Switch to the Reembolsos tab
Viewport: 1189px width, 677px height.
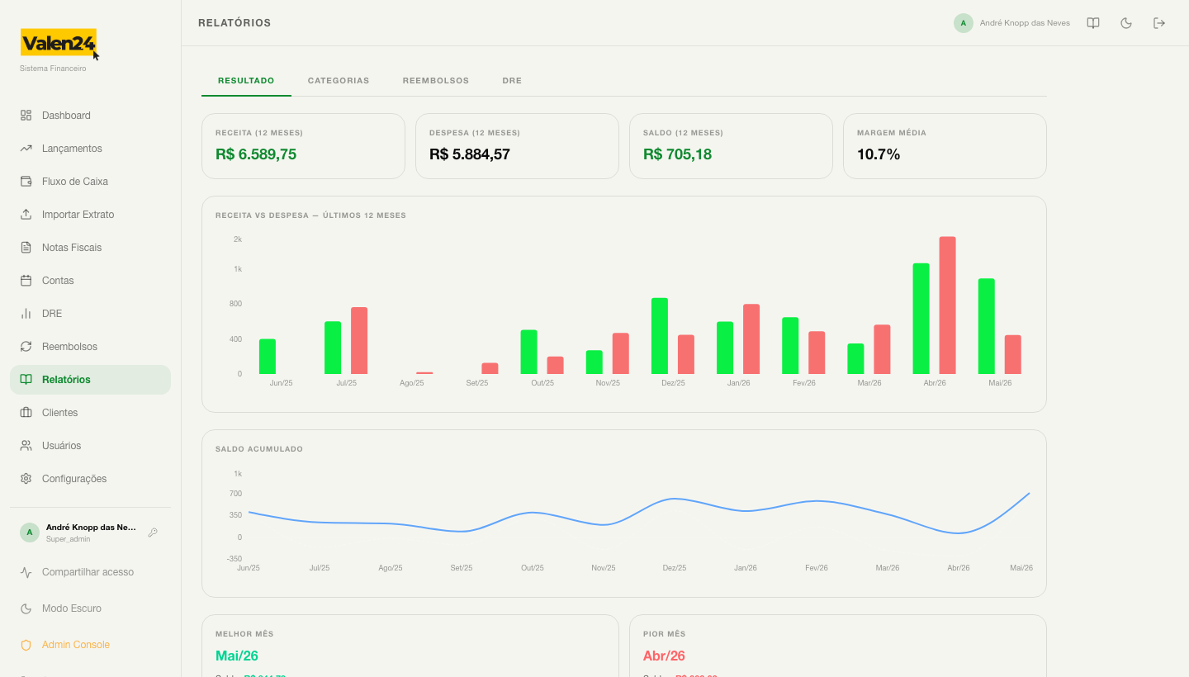pyautogui.click(x=436, y=81)
